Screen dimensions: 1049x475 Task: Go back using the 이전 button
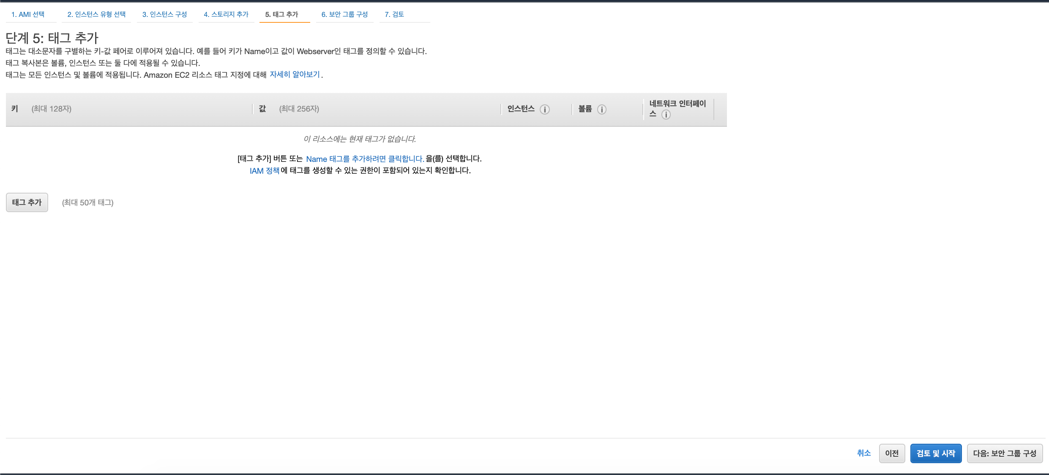tap(892, 453)
